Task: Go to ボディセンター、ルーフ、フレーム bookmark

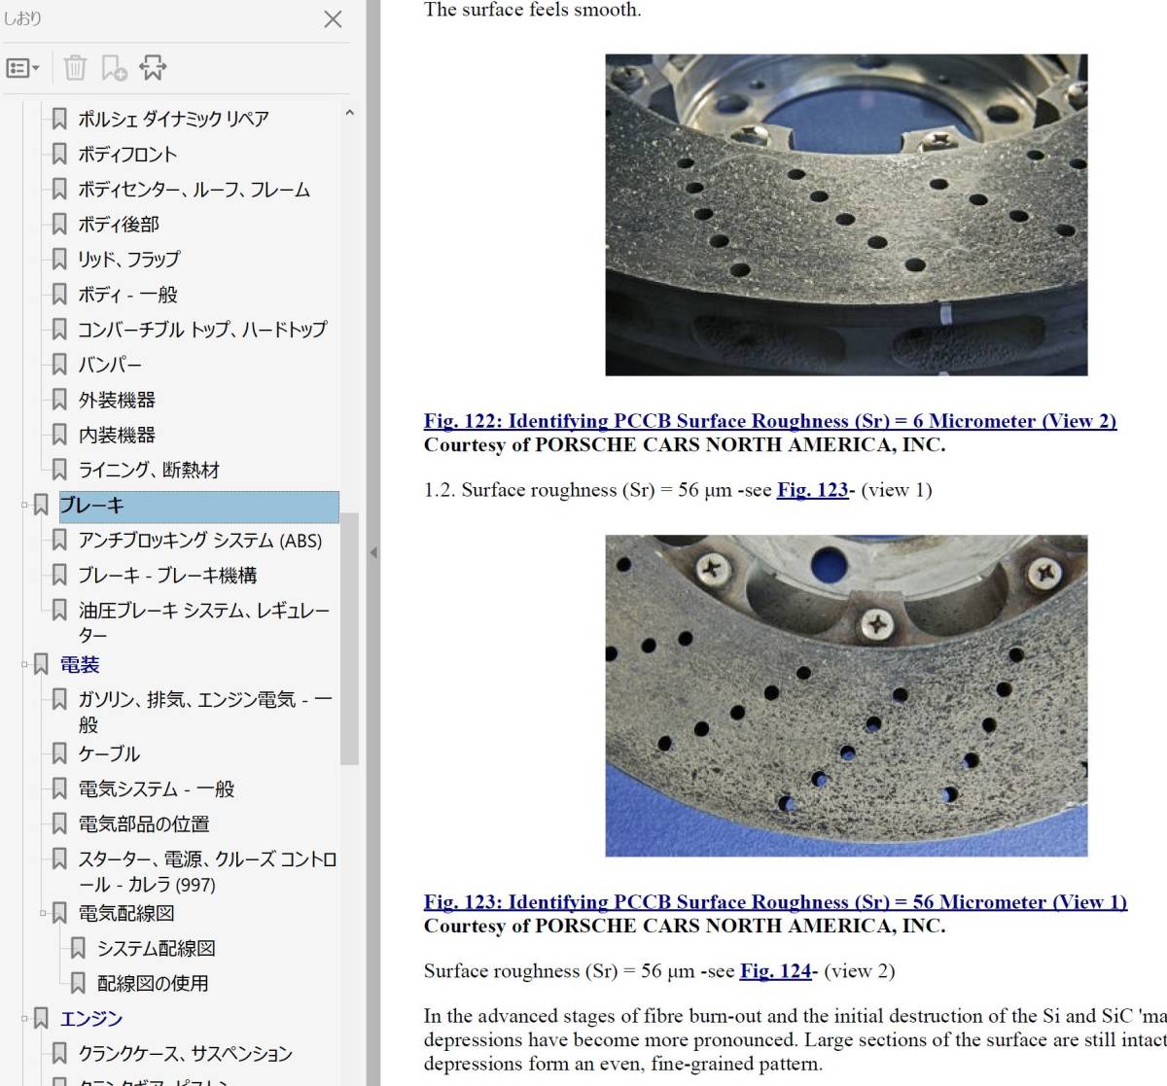Action: [194, 189]
